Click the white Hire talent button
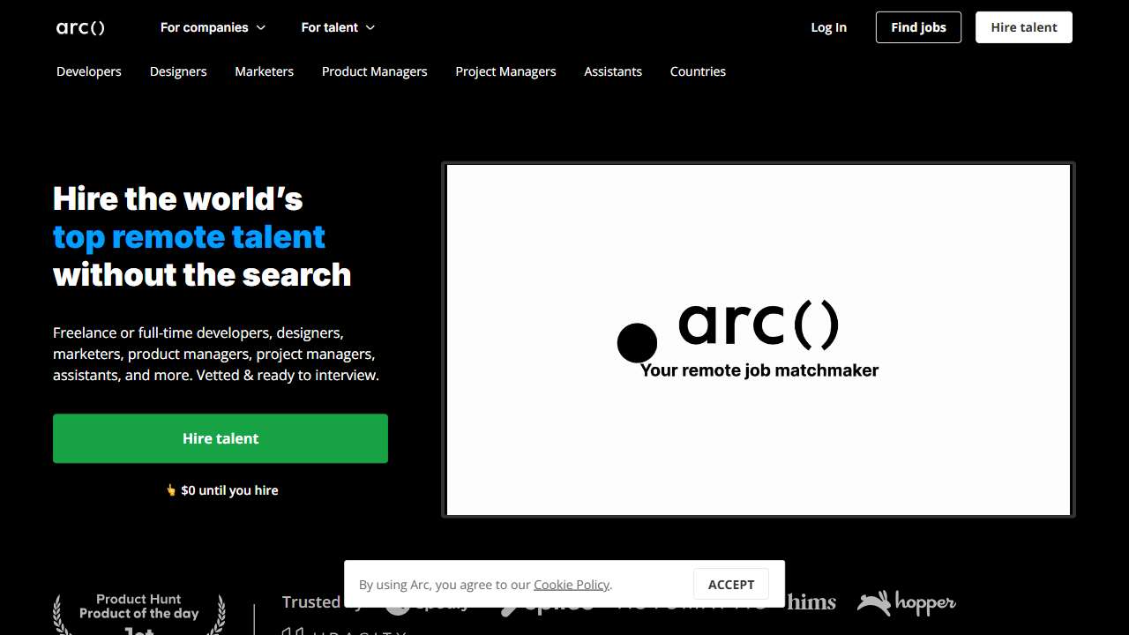This screenshot has height=635, width=1129. [1023, 27]
